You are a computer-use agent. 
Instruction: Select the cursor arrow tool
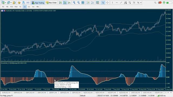point(103,3)
